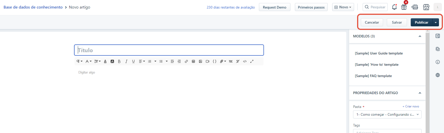Insert a hyperlink with the link icon

(x=186, y=61)
